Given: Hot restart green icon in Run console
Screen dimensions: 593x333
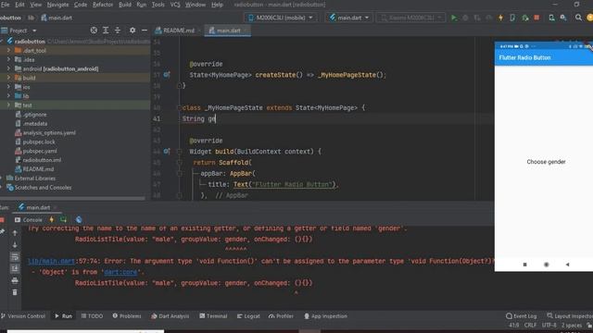Looking at the screenshot, I should (63, 219).
